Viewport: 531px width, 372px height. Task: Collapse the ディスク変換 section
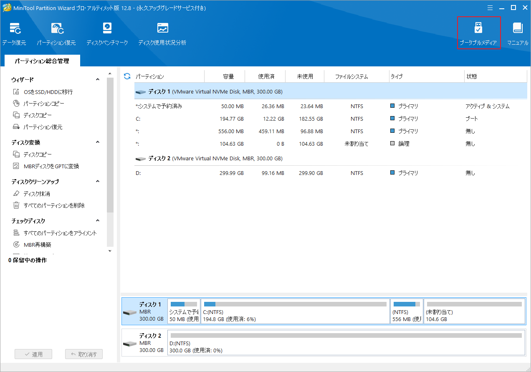tap(98, 142)
